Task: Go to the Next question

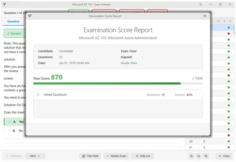Action: tap(35, 156)
